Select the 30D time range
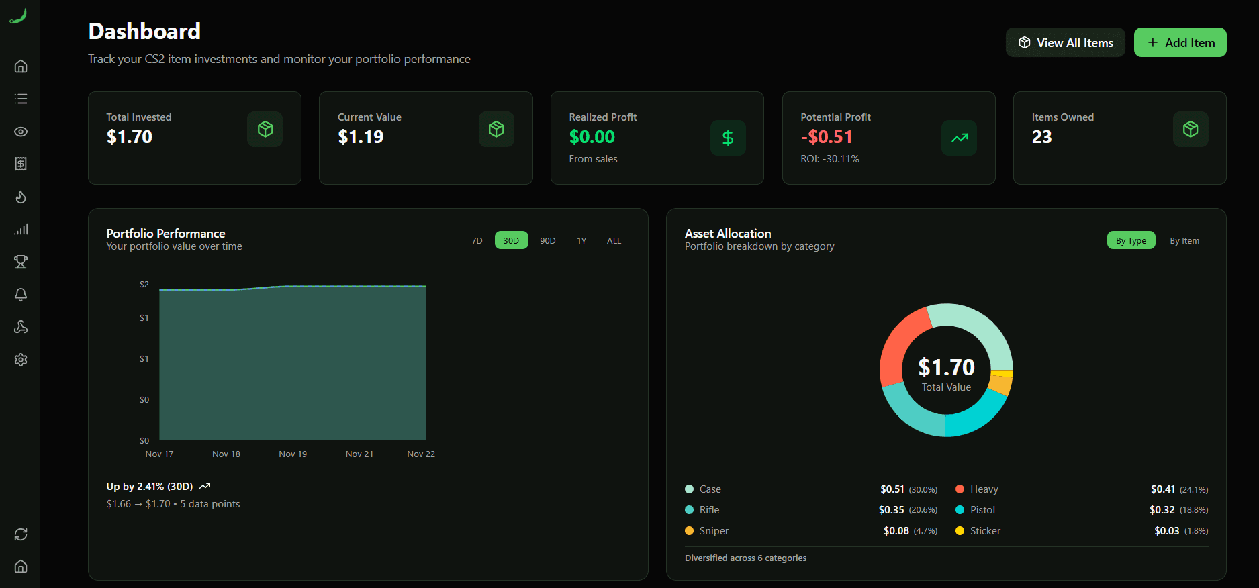 (x=511, y=240)
